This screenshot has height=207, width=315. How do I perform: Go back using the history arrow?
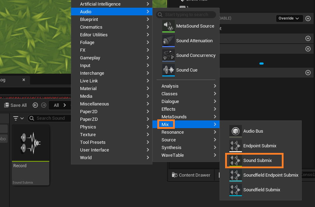(x=35, y=105)
